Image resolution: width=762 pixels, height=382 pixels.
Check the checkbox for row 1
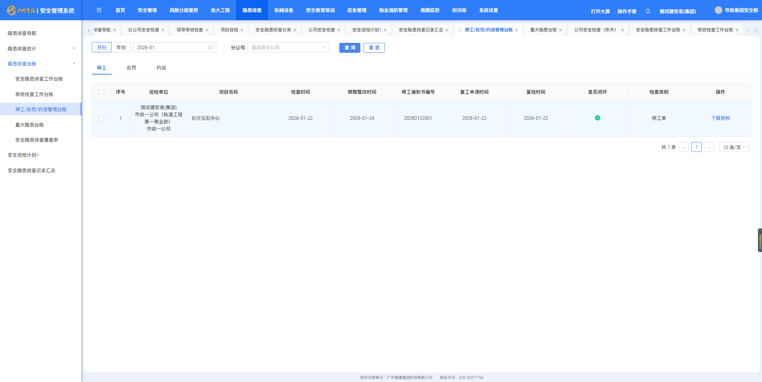point(101,118)
